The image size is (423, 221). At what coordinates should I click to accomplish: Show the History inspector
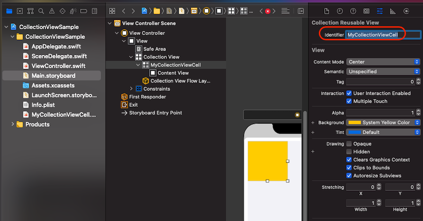point(340,11)
